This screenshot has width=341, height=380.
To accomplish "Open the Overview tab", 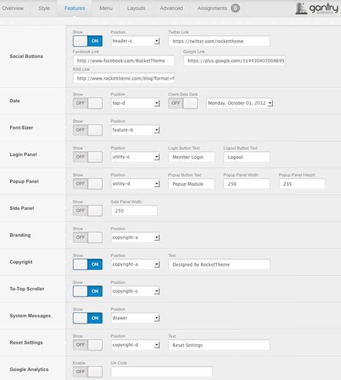I will point(13,8).
